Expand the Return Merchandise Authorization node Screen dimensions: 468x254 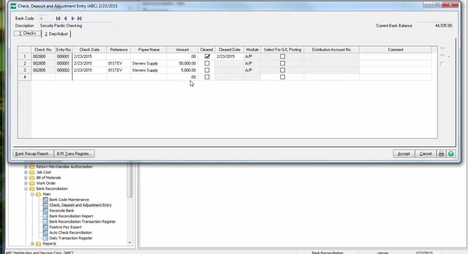(x=26, y=167)
